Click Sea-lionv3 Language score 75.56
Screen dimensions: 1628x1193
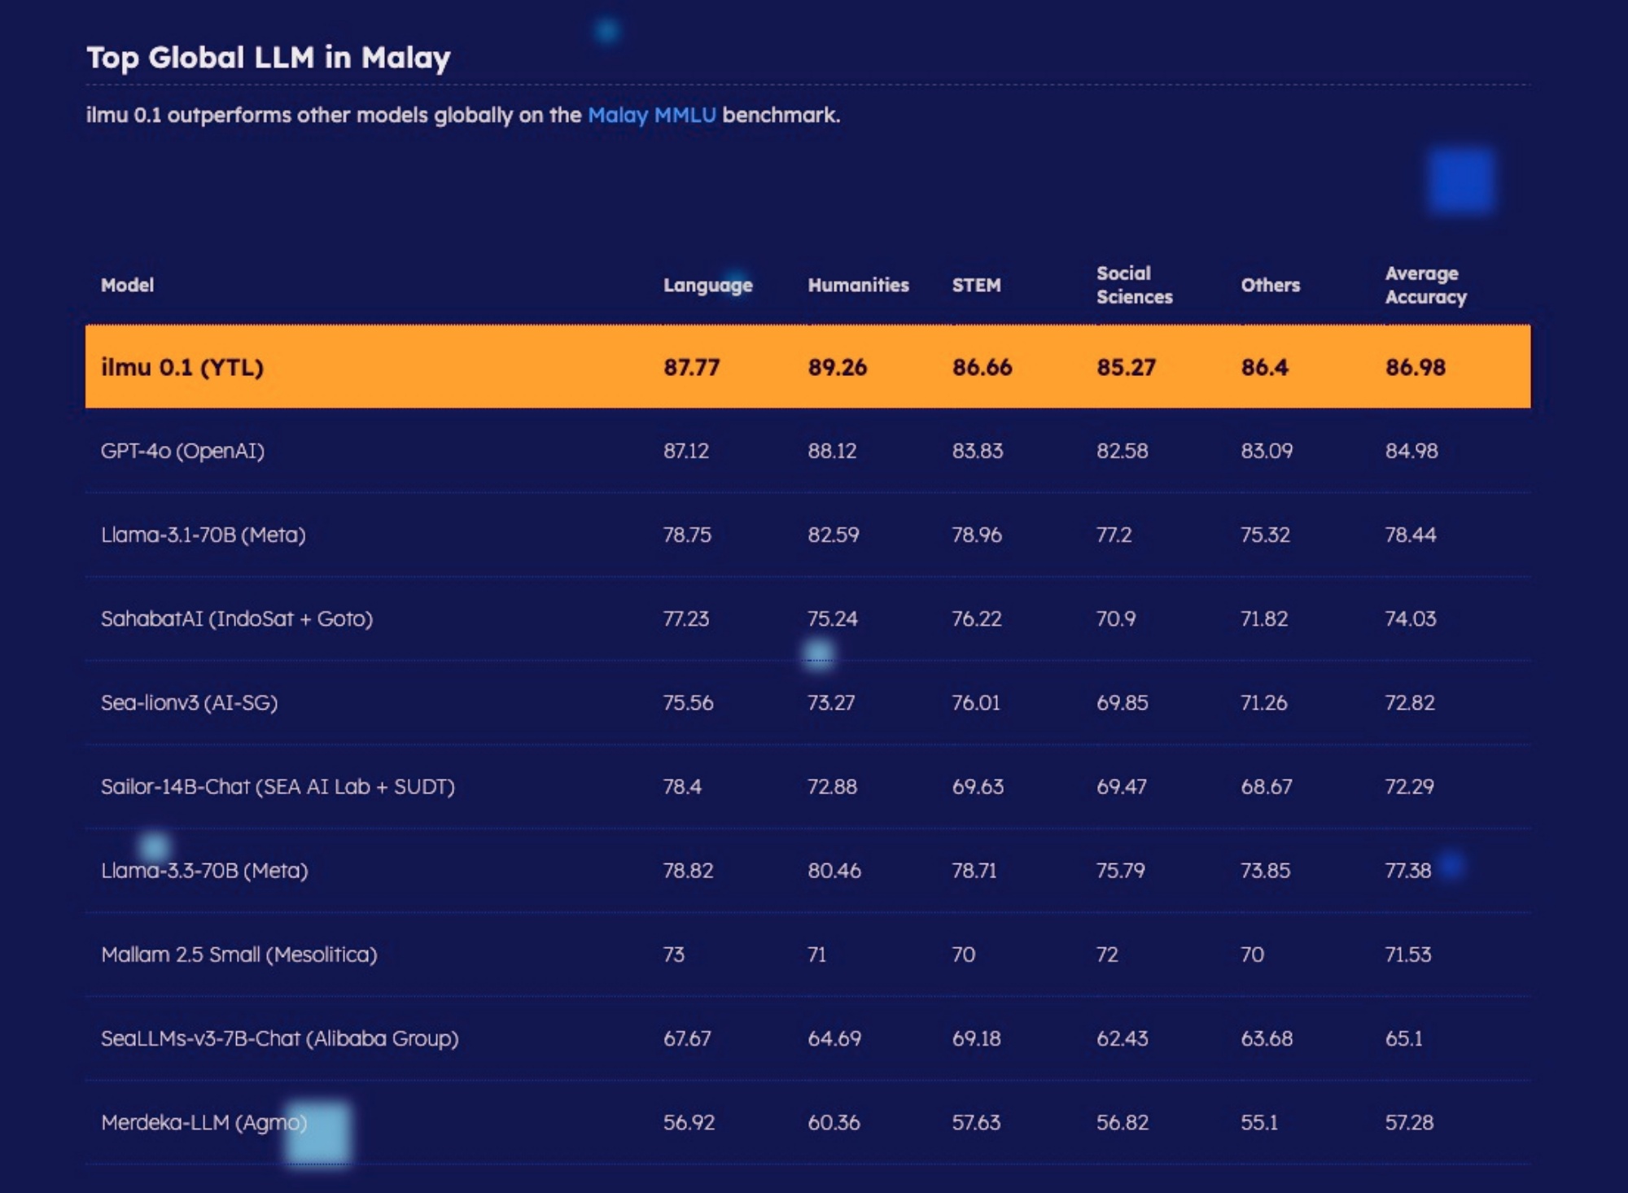tap(688, 702)
